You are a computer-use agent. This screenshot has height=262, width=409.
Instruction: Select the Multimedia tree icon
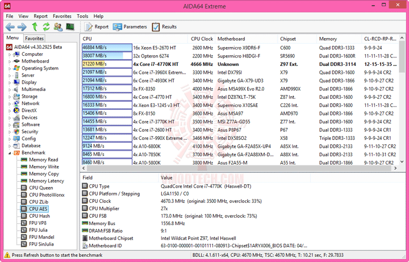click(x=16, y=89)
